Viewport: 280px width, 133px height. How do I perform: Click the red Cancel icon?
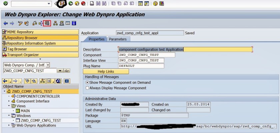pos(83,4)
